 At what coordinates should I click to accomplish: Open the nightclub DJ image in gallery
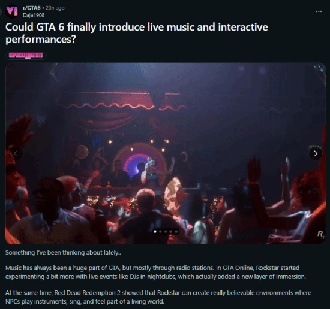click(x=166, y=153)
